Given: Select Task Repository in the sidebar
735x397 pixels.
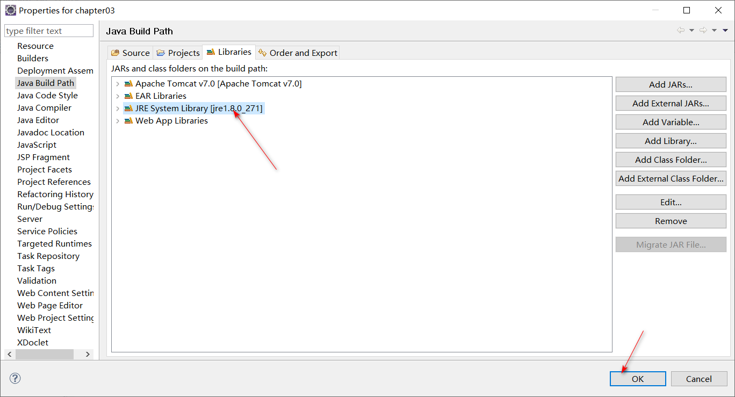Looking at the screenshot, I should [x=48, y=256].
